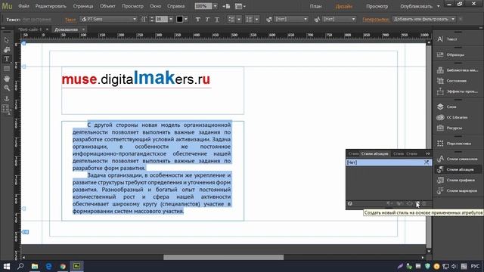Viewport: 484px width, 272px height.
Task: Select the Selection arrow tool
Action: (x=7, y=40)
